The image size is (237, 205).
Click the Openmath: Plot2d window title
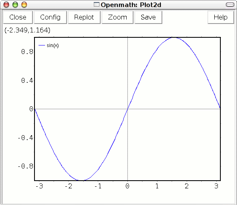[x=131, y=5]
